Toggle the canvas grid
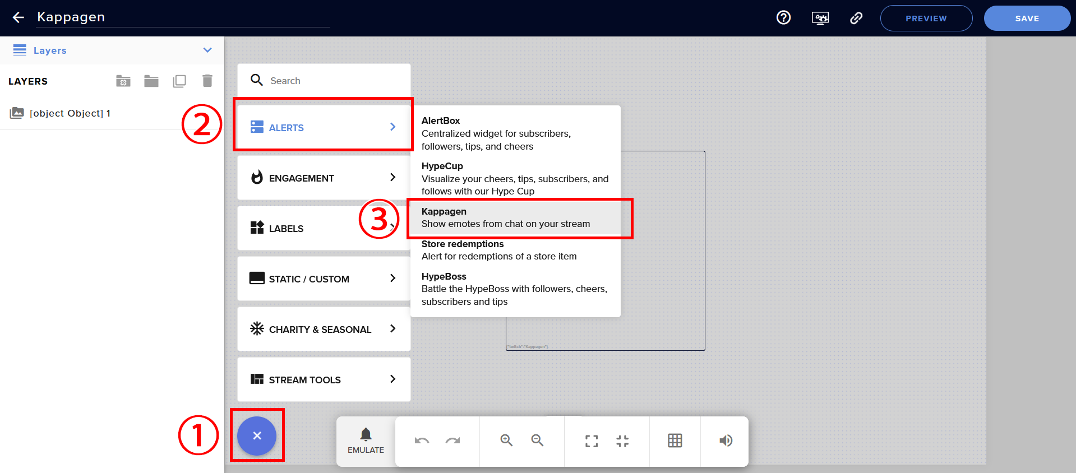The image size is (1076, 473). [x=675, y=440]
